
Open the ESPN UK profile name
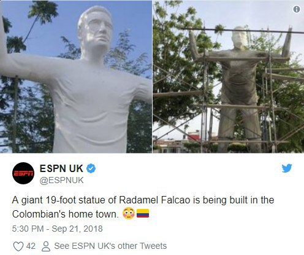pos(61,168)
